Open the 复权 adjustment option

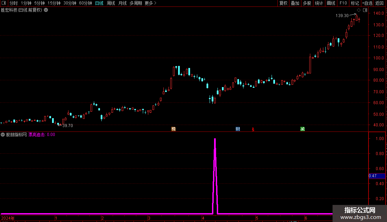tap(283, 3)
